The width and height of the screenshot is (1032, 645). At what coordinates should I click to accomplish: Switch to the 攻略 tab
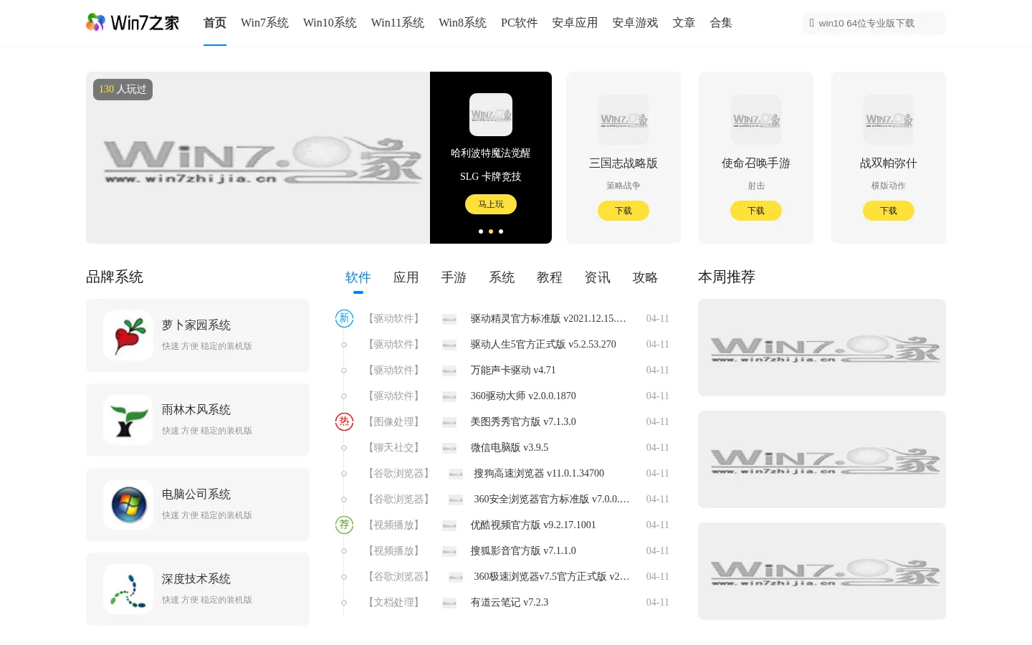point(645,277)
